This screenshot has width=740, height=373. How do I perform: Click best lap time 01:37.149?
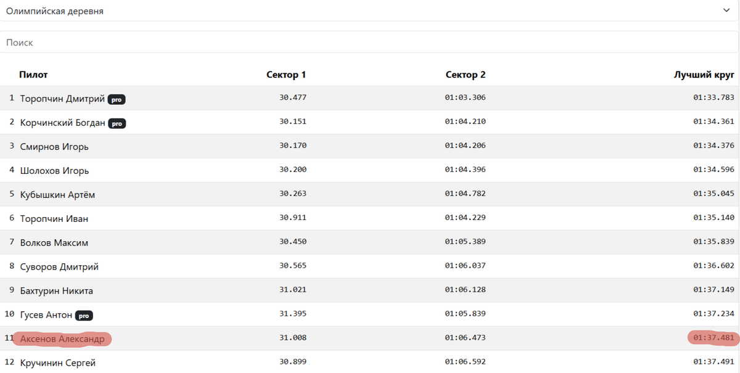tap(713, 290)
